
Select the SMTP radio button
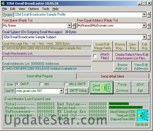coord(17,84)
